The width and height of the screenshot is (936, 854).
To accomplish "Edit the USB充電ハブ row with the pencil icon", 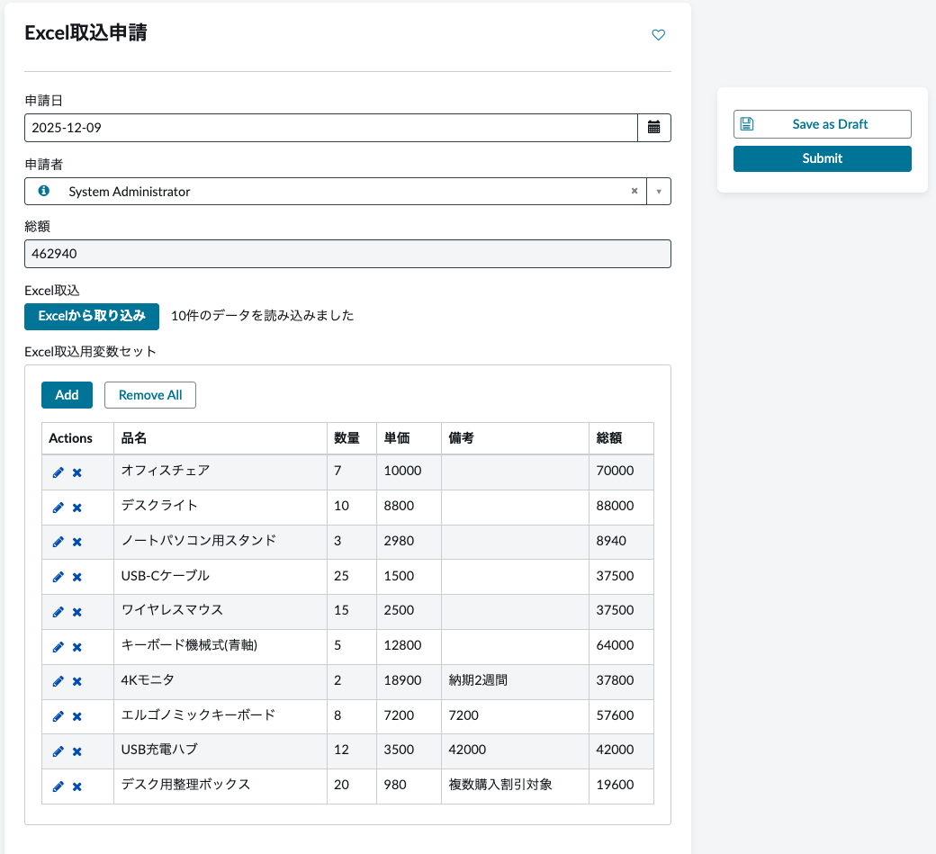I will tap(58, 751).
